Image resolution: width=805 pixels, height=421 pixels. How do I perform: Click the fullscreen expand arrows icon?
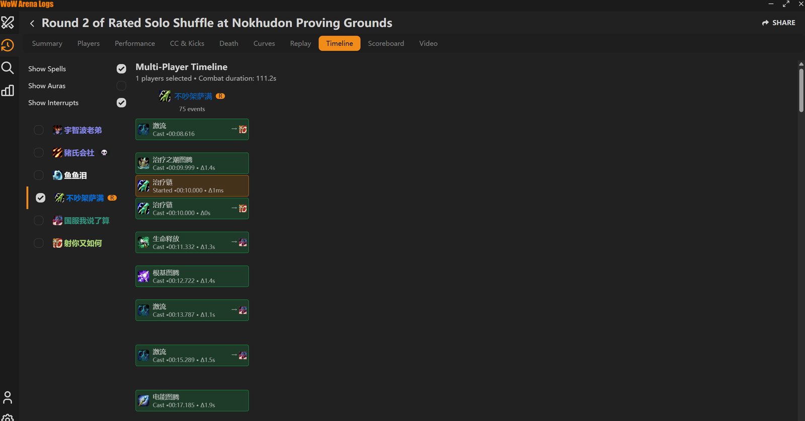click(x=786, y=4)
